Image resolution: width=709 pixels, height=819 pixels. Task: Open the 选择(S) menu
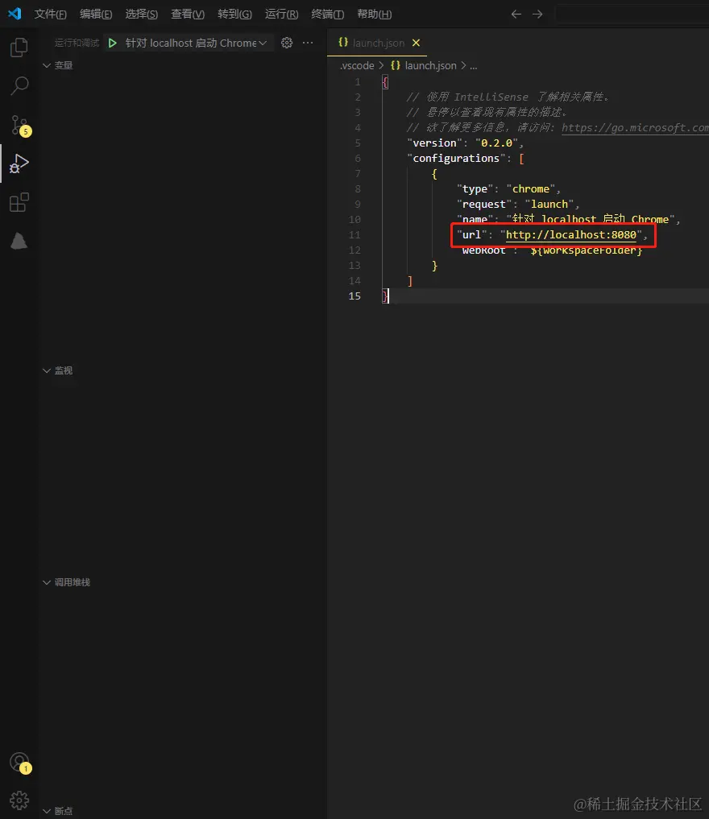[141, 14]
